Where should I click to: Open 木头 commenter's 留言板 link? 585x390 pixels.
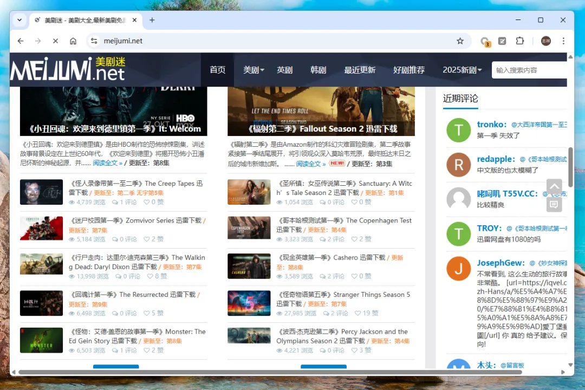(512, 366)
